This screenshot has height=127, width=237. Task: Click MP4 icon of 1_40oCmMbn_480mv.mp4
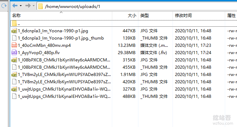click(14, 45)
